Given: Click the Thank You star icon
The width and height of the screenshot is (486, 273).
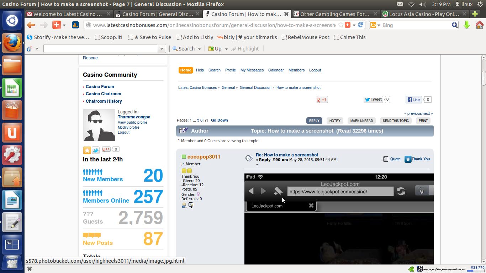Looking at the screenshot, I should tap(408, 159).
